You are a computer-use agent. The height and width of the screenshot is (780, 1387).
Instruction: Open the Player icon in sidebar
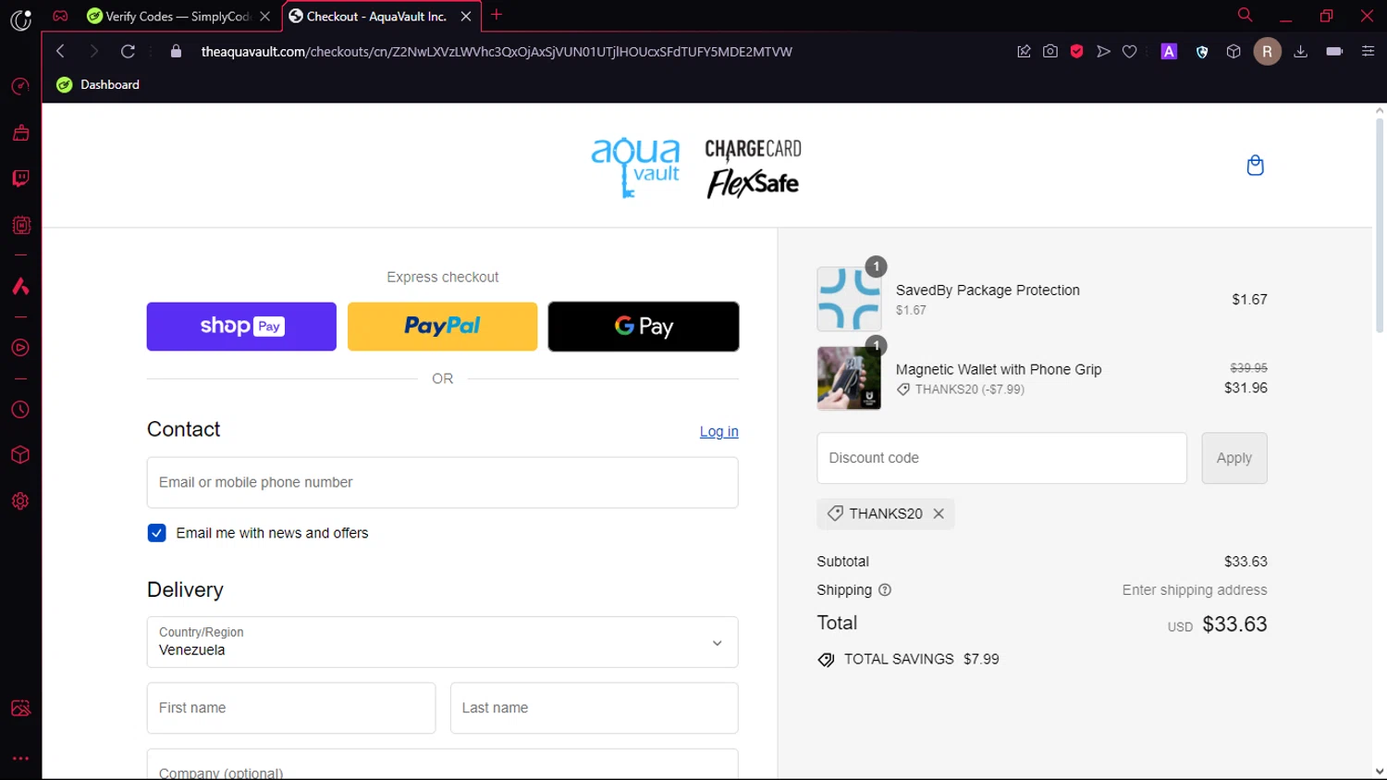pyautogui.click(x=20, y=348)
